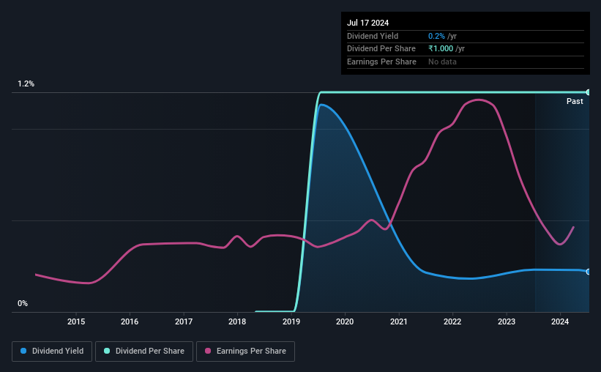Click the blue endpoint marker on yield line
601x372 pixels.
tap(589, 272)
